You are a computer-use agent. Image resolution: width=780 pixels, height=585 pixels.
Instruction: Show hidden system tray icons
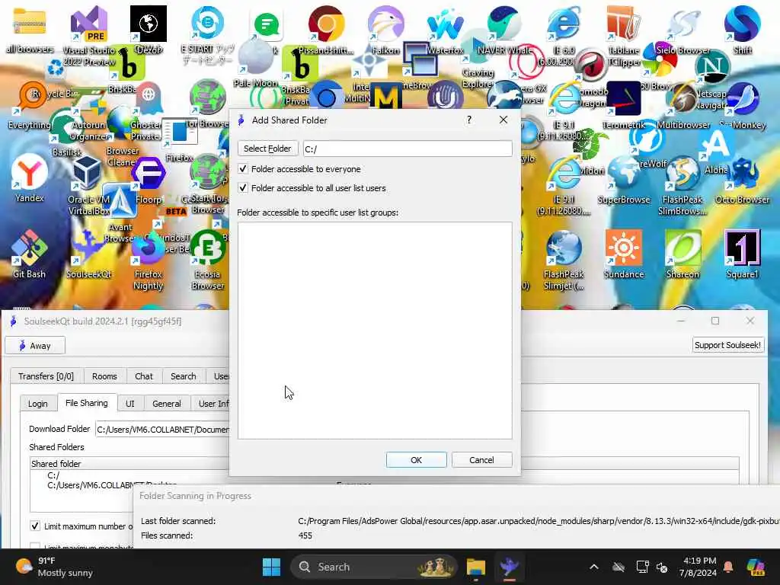coord(594,567)
